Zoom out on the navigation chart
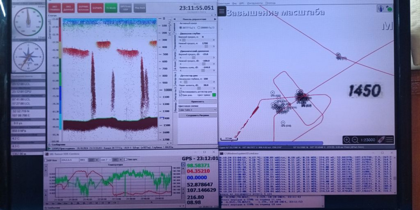Viewport: 420px width, 210px height. 355,140
